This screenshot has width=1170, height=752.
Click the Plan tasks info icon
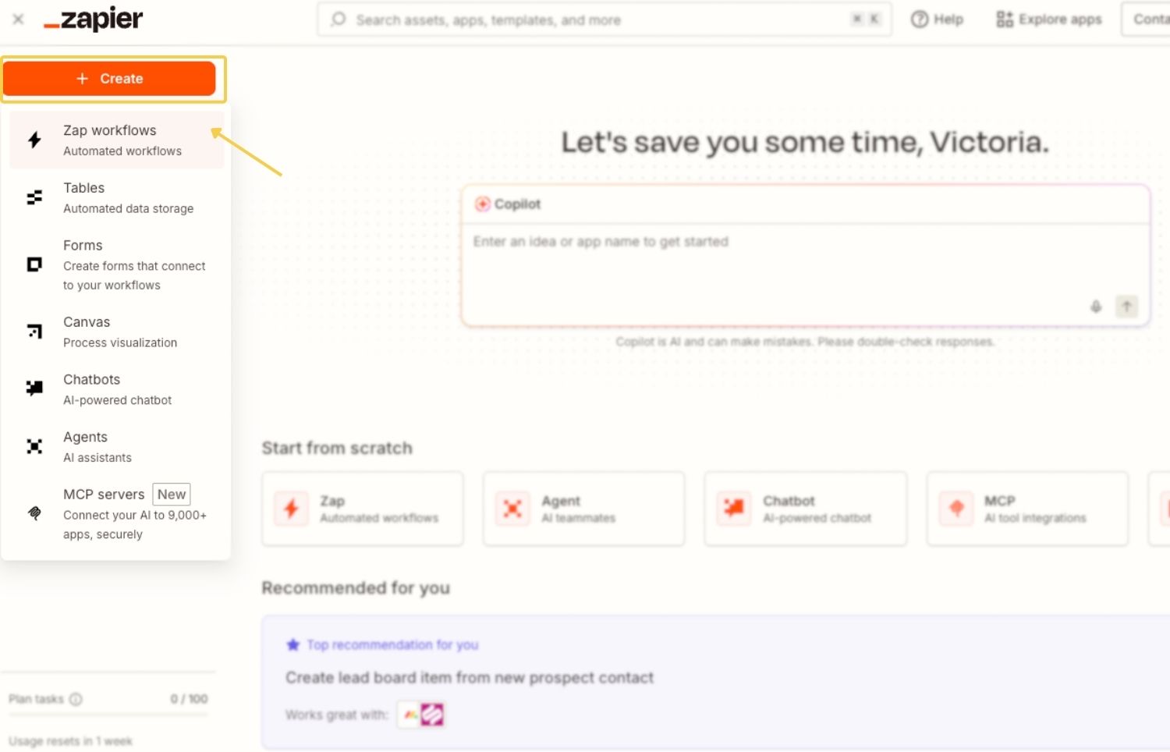click(x=76, y=699)
